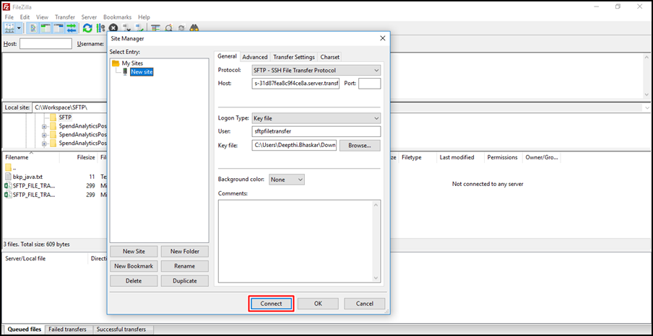Click the Key file path field
The height and width of the screenshot is (336, 653).
[294, 146]
